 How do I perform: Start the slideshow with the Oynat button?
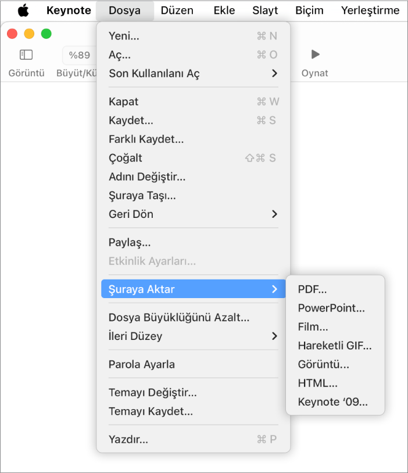coord(315,54)
